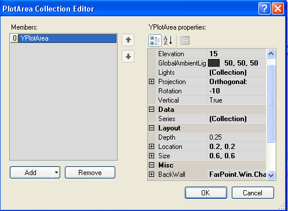Select the Elevation value 15
The width and height of the screenshot is (288, 211).
[x=213, y=54]
